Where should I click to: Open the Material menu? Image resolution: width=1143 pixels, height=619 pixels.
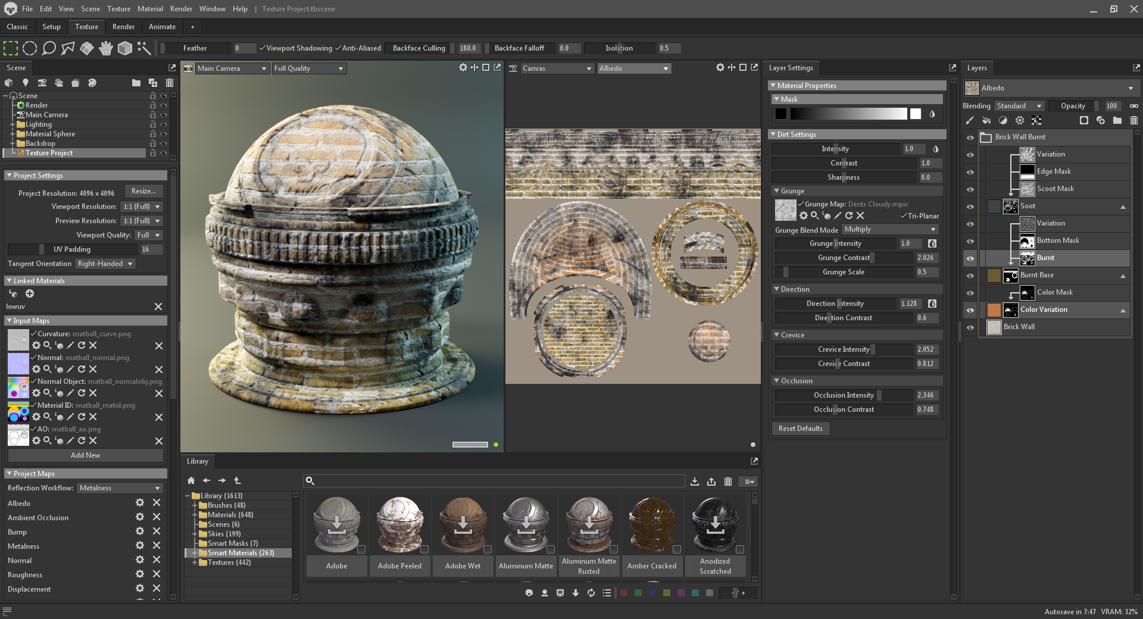click(x=150, y=8)
